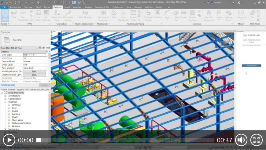Select the Component tool
The width and height of the screenshot is (266, 150).
(x=241, y=15)
